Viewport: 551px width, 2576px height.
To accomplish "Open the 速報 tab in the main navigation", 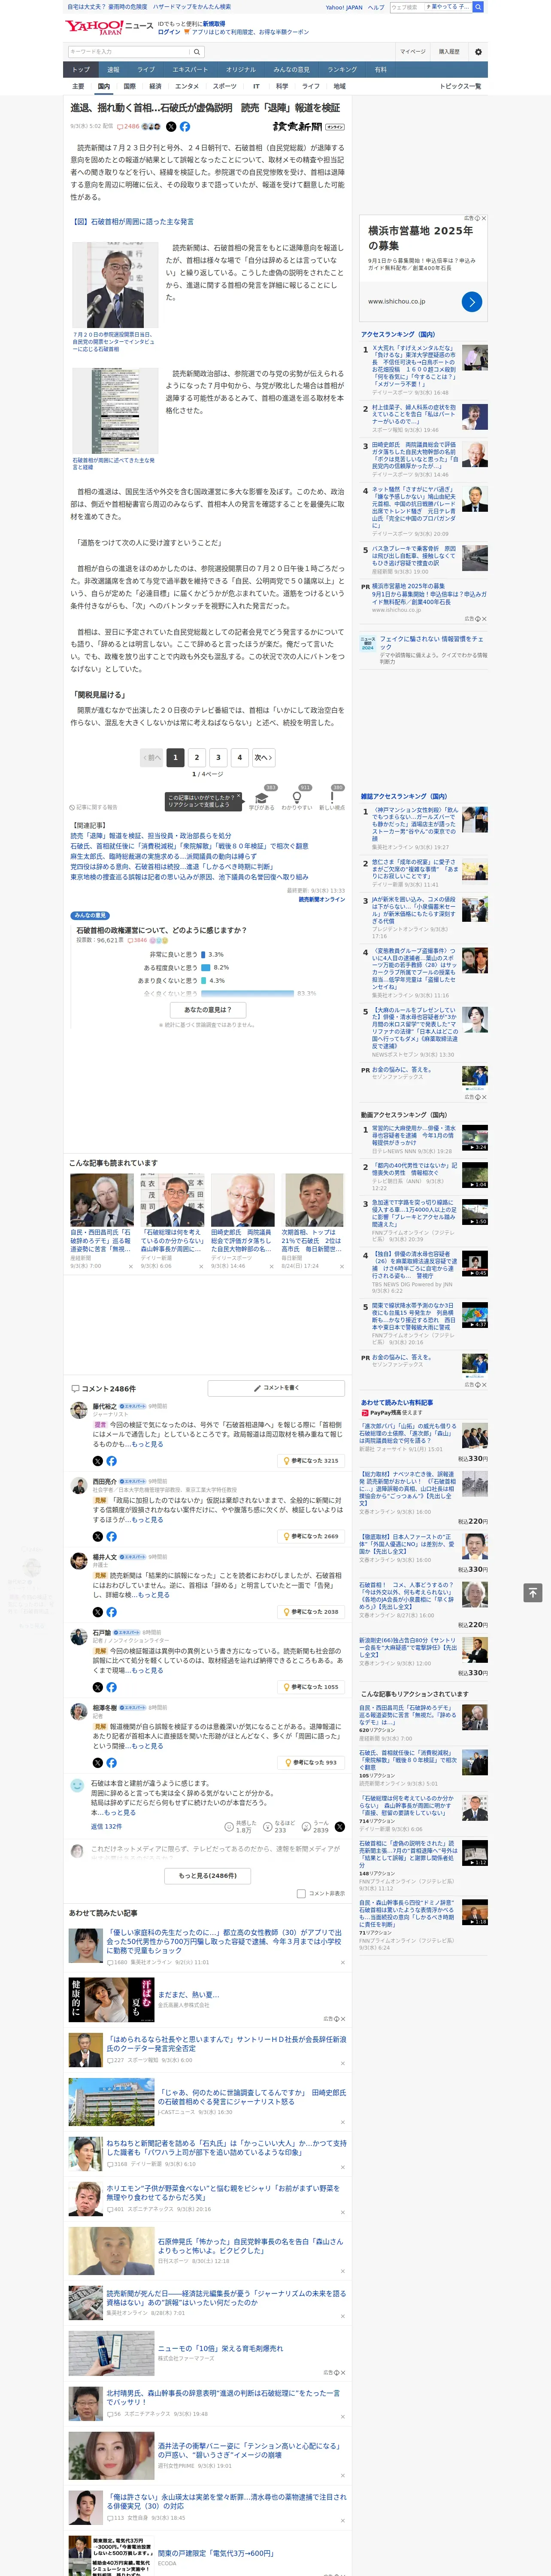I will click(x=113, y=70).
